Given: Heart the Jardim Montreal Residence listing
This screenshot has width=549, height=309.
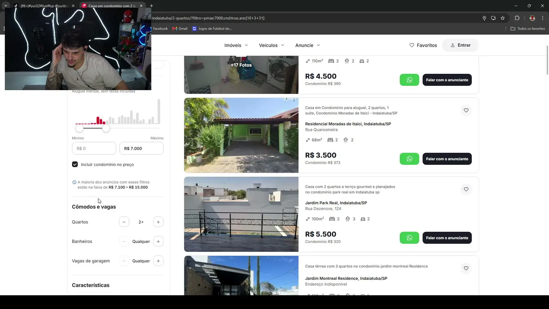Looking at the screenshot, I should click(466, 268).
